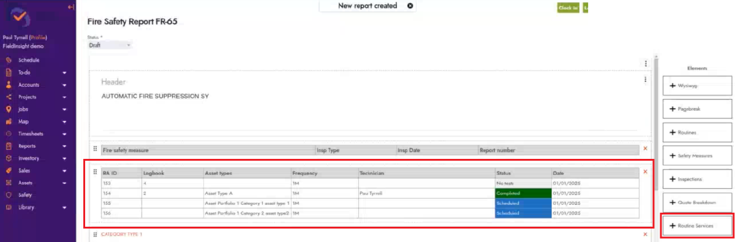Click the To-do clipboard icon

[x=9, y=73]
